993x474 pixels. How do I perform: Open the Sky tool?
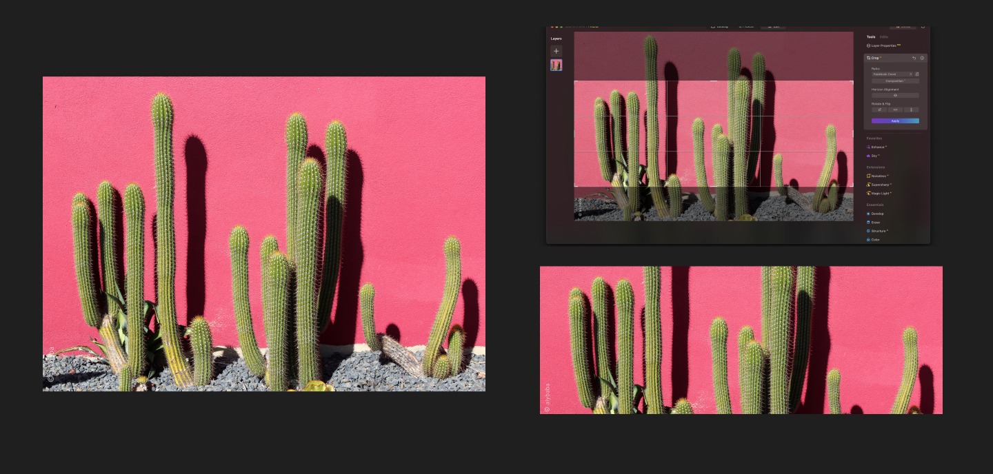(x=873, y=156)
